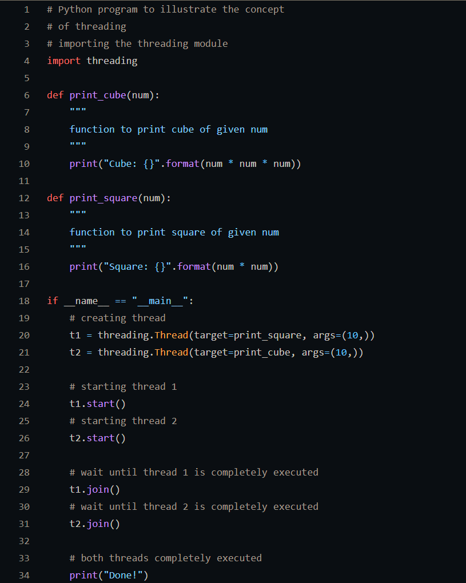466x583 pixels.
Task: Click the comment "# Python program to illustrate the concept"
Action: [165, 9]
